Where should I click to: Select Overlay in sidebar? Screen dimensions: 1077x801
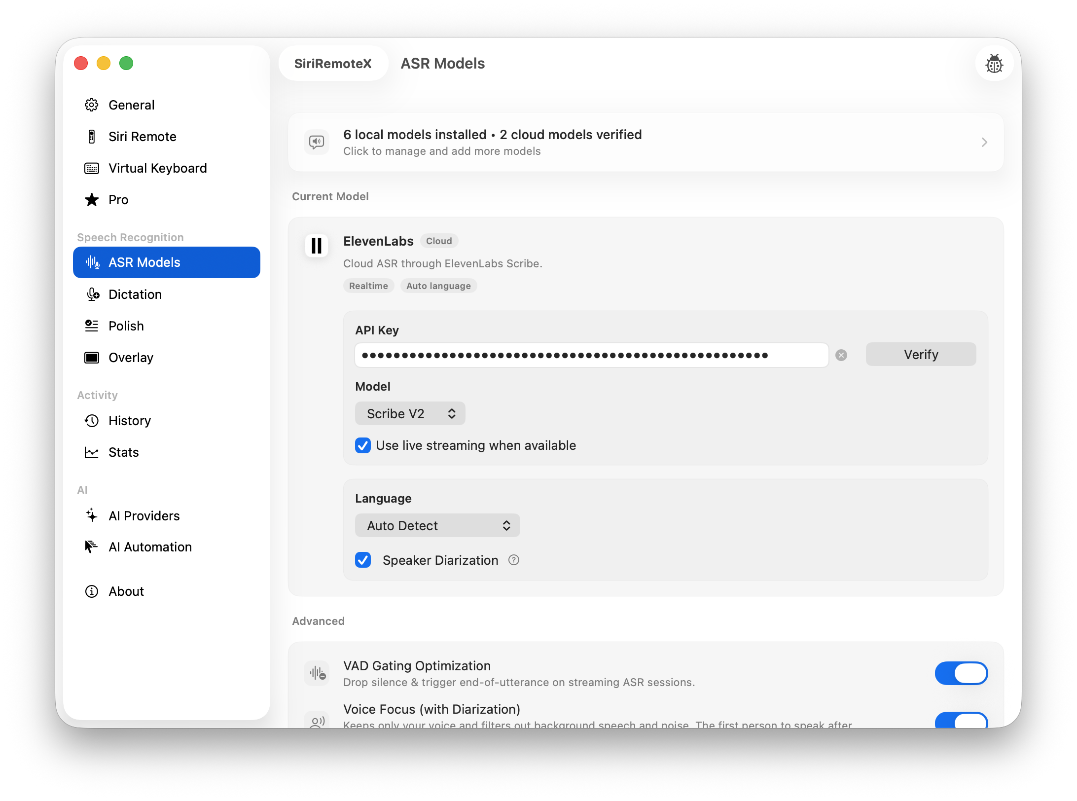tap(167, 358)
